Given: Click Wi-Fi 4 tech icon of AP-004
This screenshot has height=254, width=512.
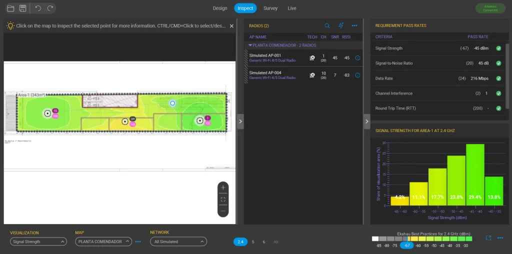Looking at the screenshot, I should [312, 75].
